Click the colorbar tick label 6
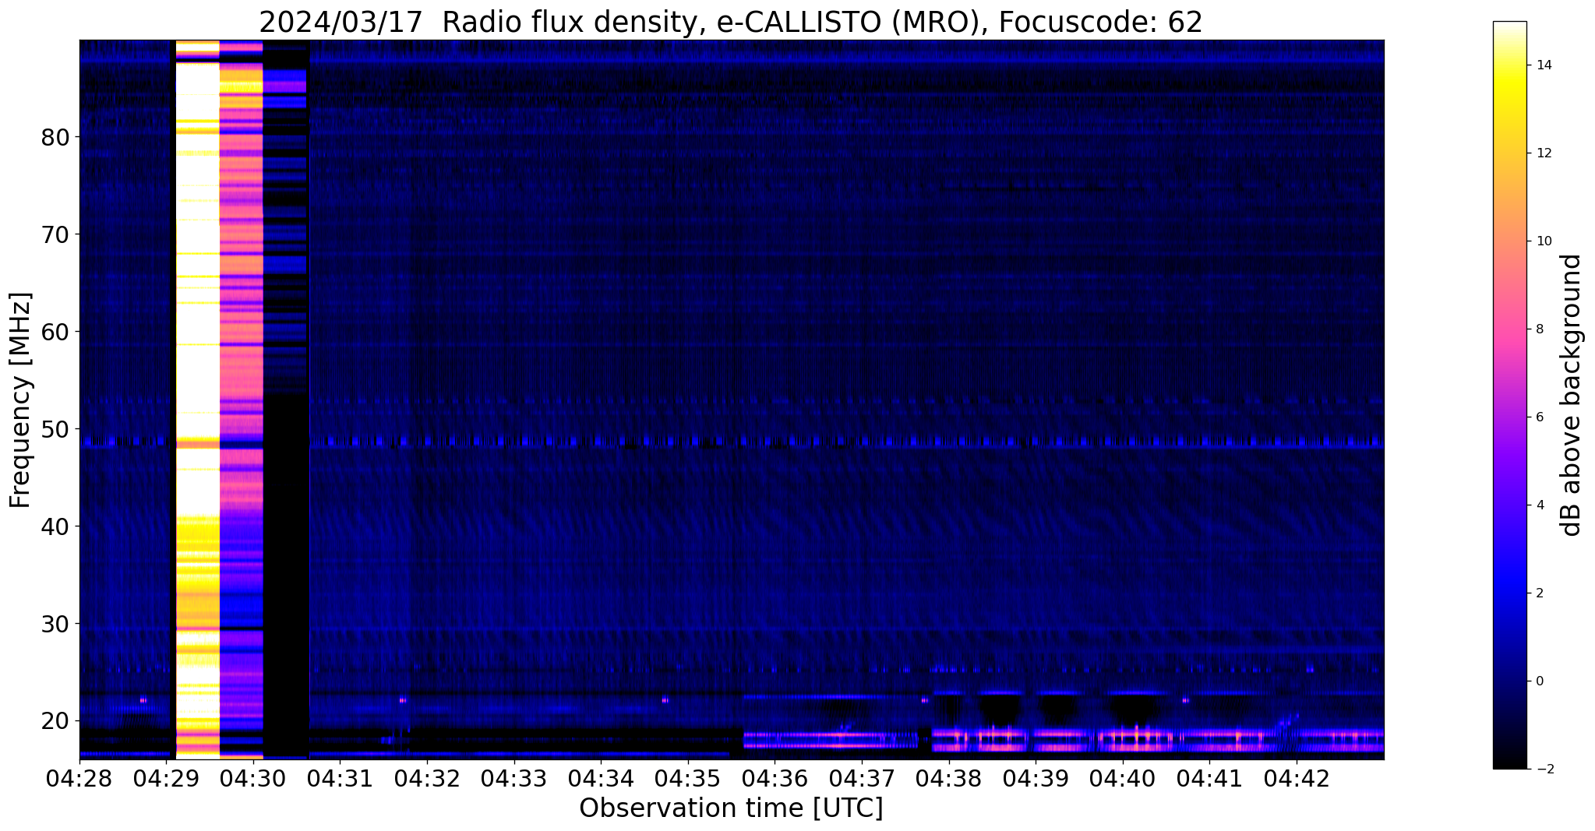This screenshot has height=831, width=1595. [1539, 417]
